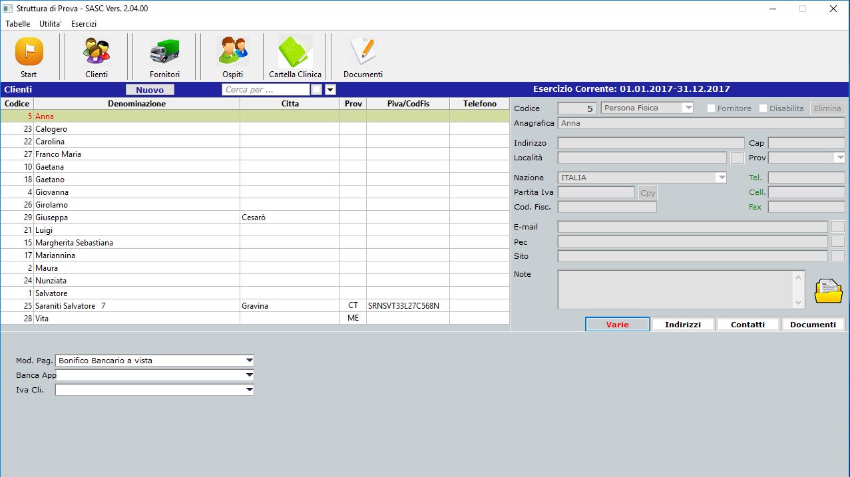This screenshot has height=477, width=850.
Task: Open the Clienti section icon
Action: (97, 52)
